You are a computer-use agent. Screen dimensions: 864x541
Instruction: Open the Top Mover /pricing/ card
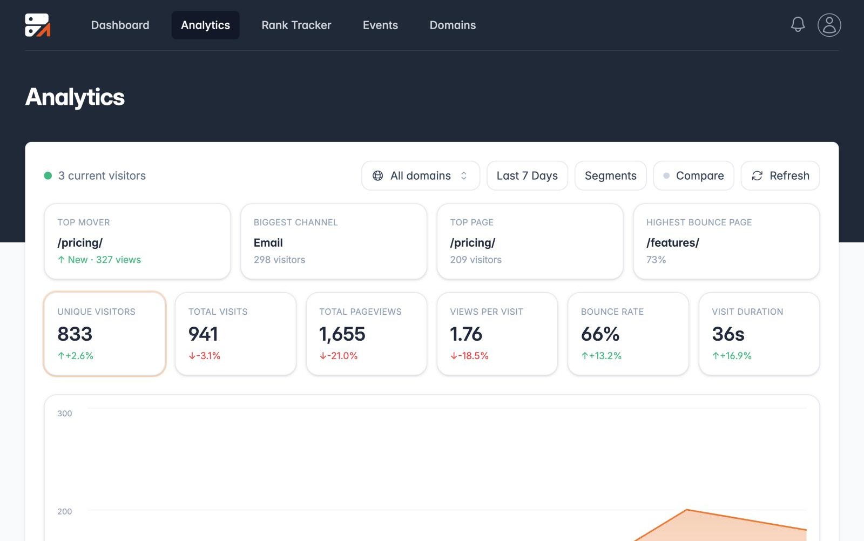click(x=137, y=241)
